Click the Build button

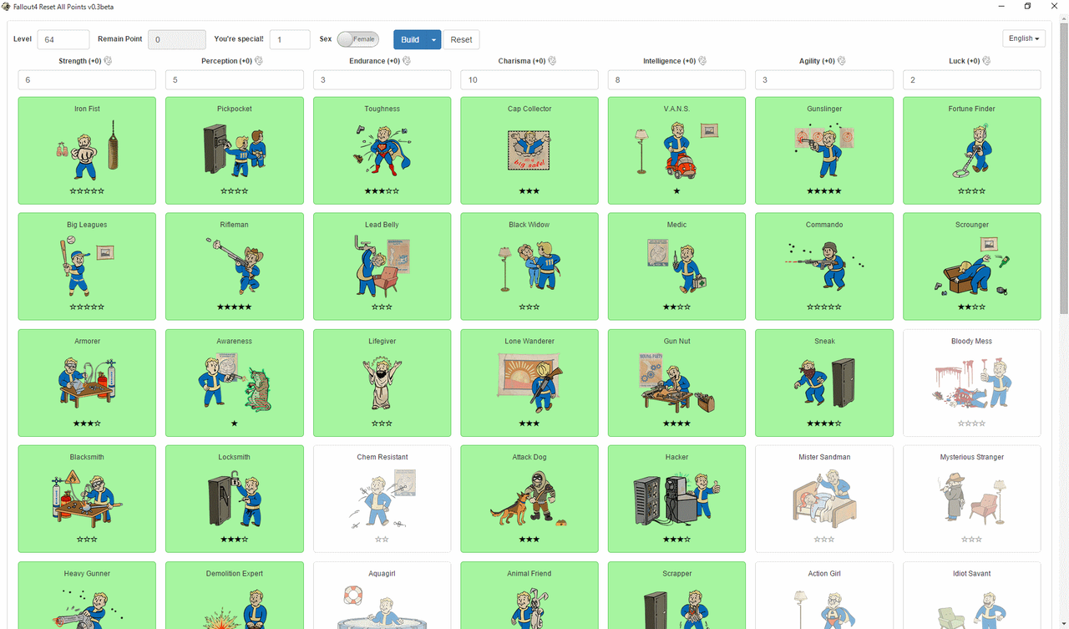(410, 39)
